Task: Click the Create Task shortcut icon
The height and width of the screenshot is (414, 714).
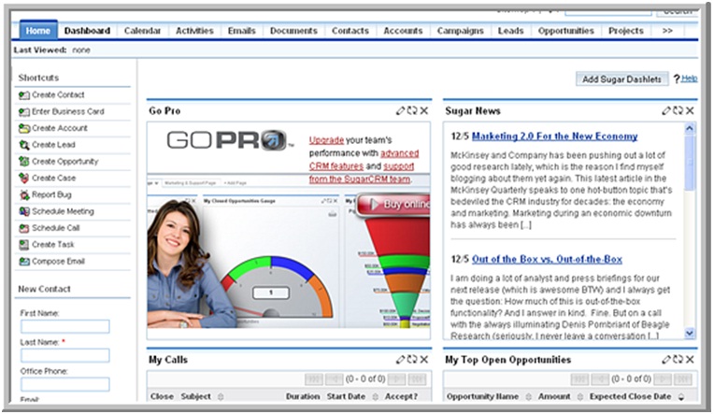Action: coord(24,245)
